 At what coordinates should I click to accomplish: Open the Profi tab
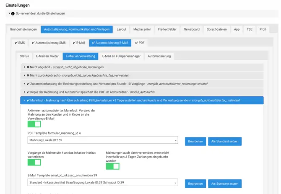(x=263, y=29)
